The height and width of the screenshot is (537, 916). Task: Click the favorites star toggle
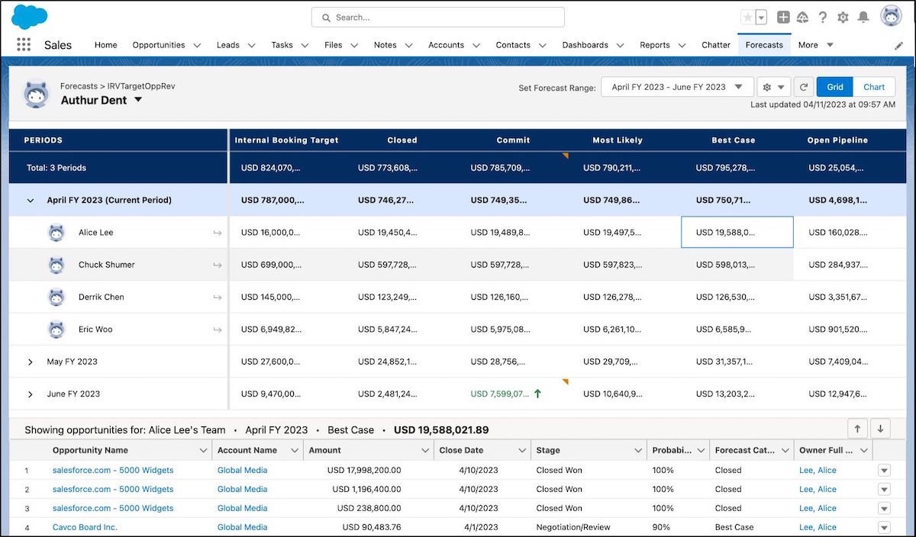pyautogui.click(x=747, y=18)
